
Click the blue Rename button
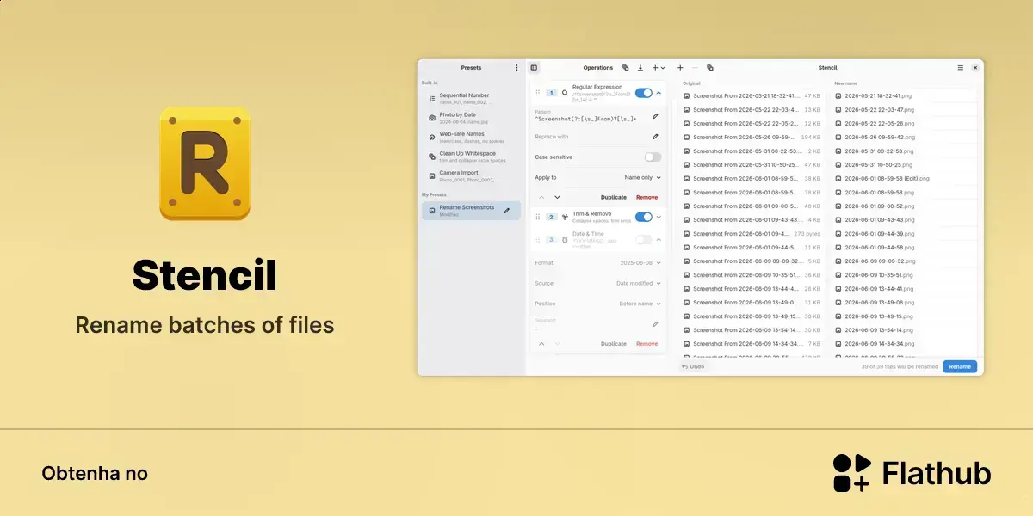(960, 366)
